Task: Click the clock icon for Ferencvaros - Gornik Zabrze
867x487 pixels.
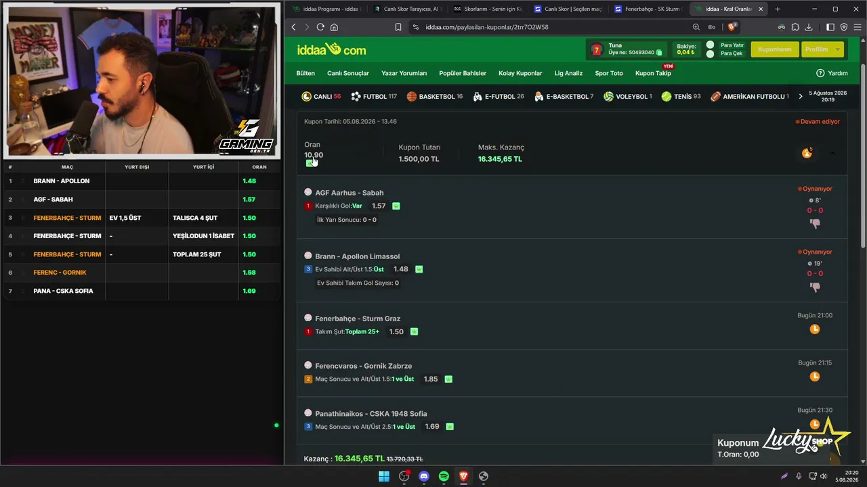Action: (815, 376)
